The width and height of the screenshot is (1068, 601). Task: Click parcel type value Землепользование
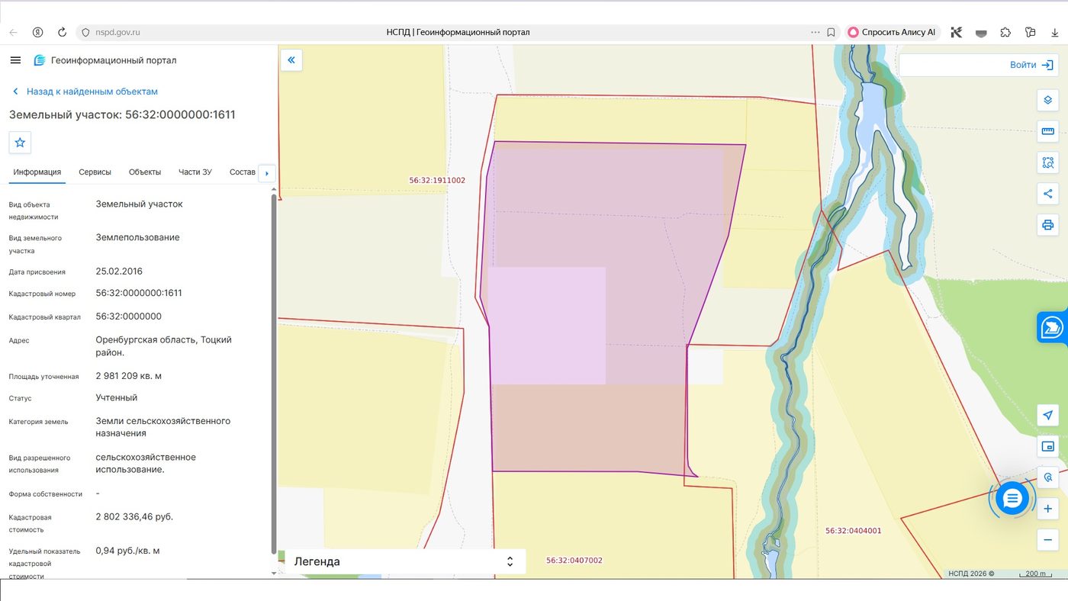click(138, 237)
